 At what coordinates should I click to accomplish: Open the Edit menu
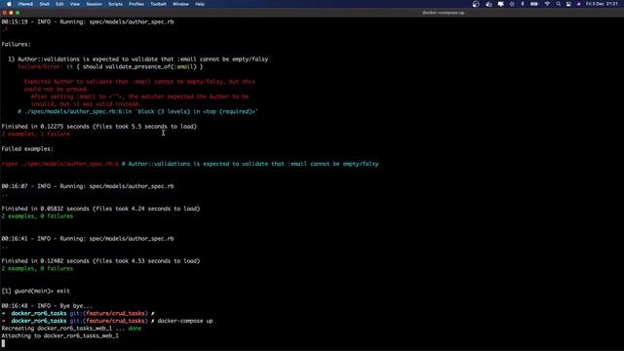click(x=59, y=4)
